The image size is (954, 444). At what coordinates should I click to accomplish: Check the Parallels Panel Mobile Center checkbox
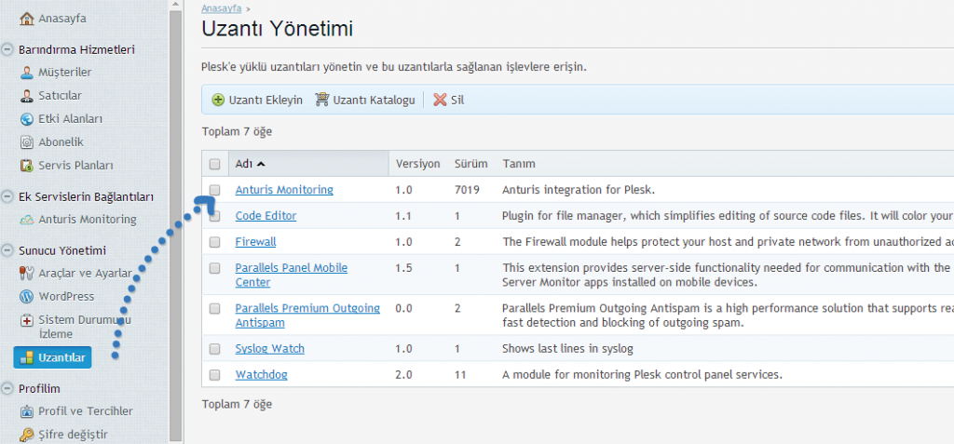(x=214, y=268)
